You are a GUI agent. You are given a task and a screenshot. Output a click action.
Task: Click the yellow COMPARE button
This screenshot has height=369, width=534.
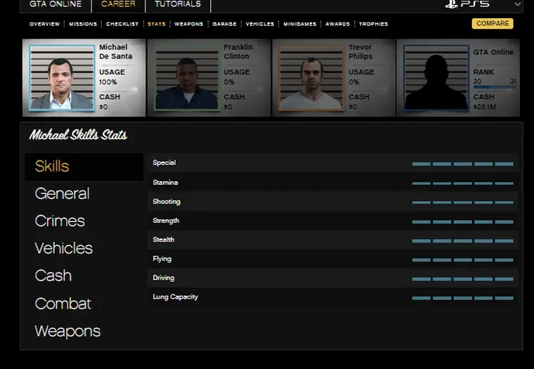(493, 23)
